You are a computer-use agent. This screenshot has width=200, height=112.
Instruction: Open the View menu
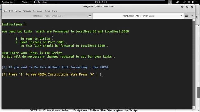18,11
